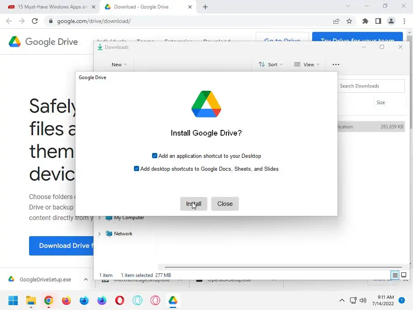Viewport: 413px width, 310px height.
Task: Expand My Computer tree node
Action: pyautogui.click(x=100, y=218)
